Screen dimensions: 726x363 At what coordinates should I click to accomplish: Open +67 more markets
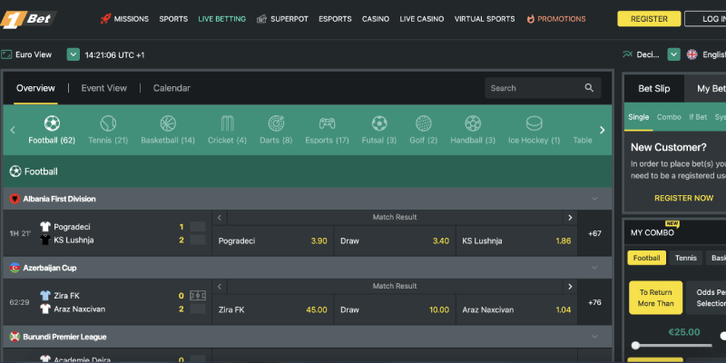click(594, 233)
